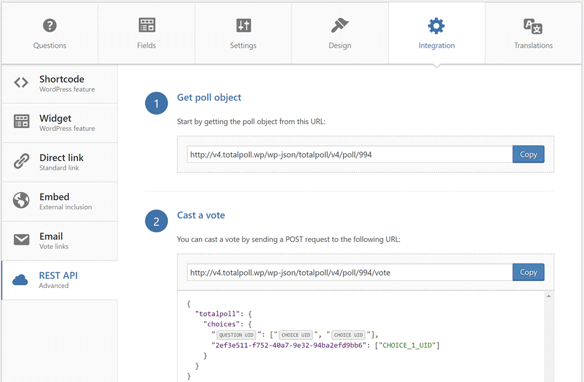584x382 pixels.
Task: Click the Questions help-circle icon
Action: (x=50, y=25)
